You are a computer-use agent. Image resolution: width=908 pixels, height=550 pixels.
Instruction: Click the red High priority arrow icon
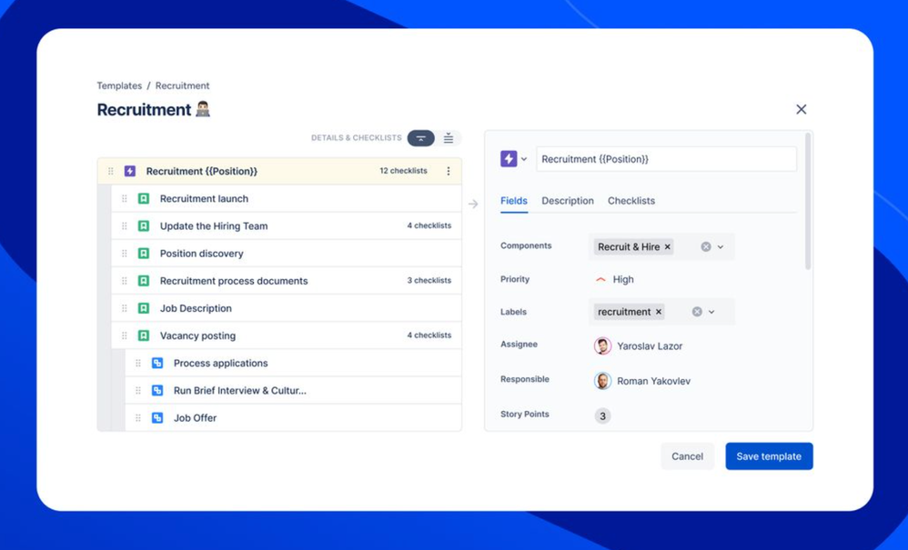click(x=600, y=279)
